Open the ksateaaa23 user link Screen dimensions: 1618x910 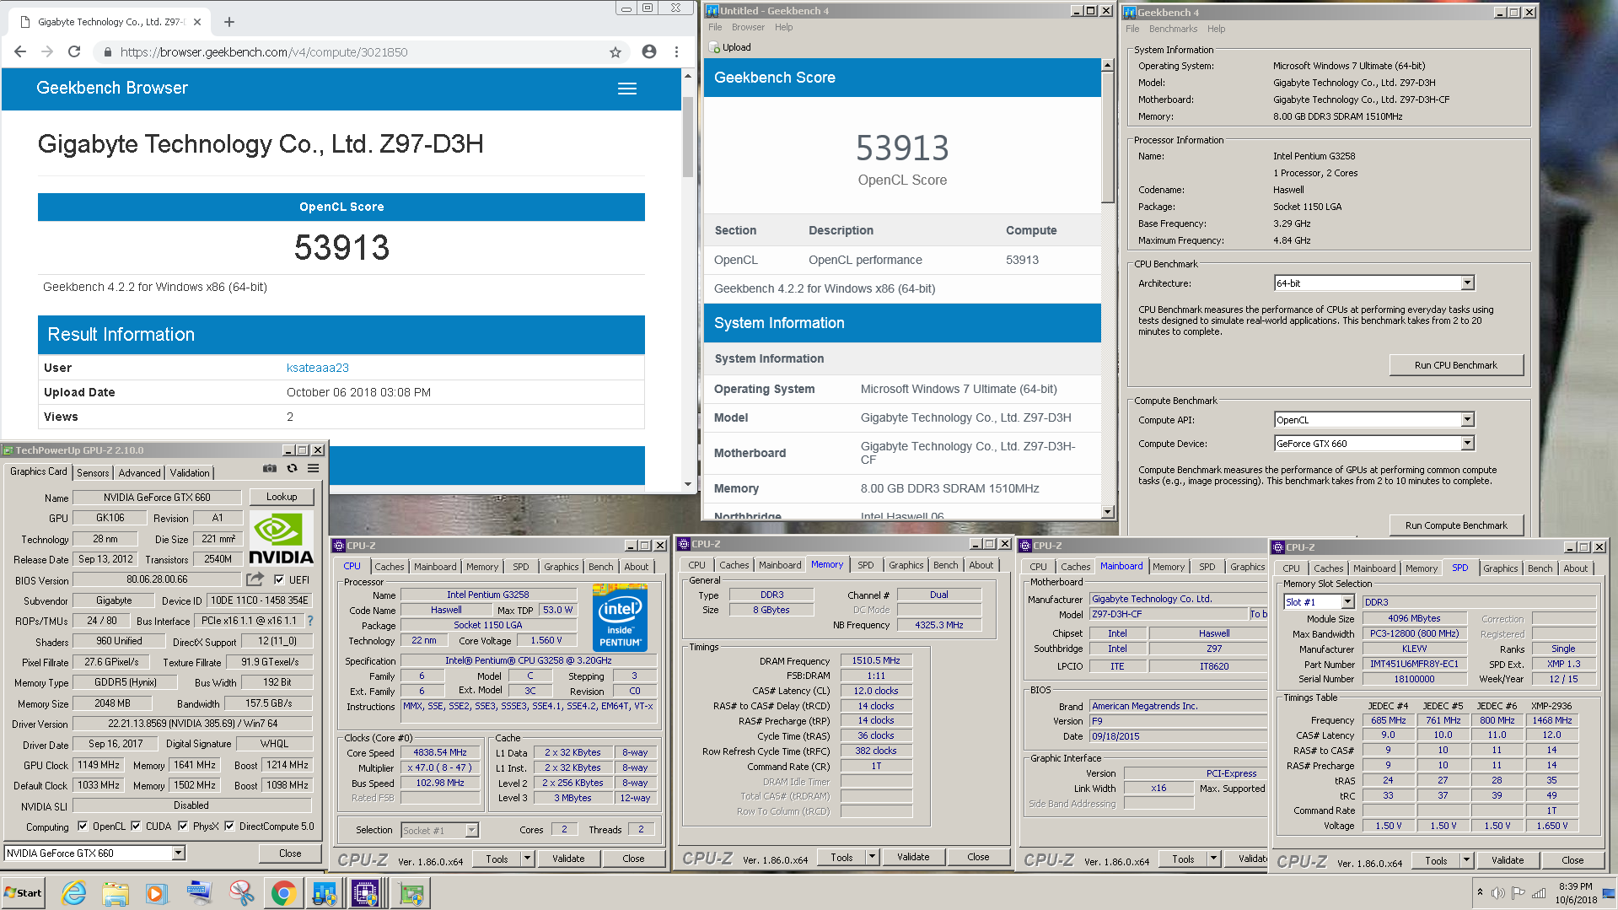tap(318, 368)
